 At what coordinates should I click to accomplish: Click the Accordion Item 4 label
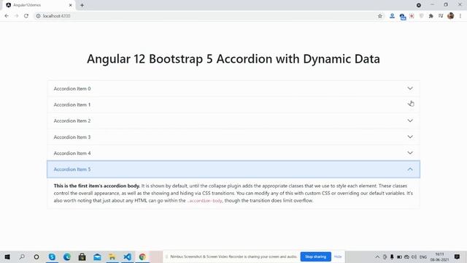coord(72,153)
